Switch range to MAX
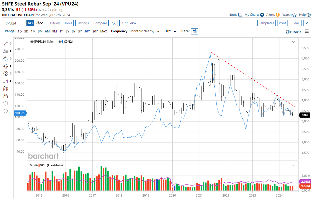314x199 pixels. (104, 31)
